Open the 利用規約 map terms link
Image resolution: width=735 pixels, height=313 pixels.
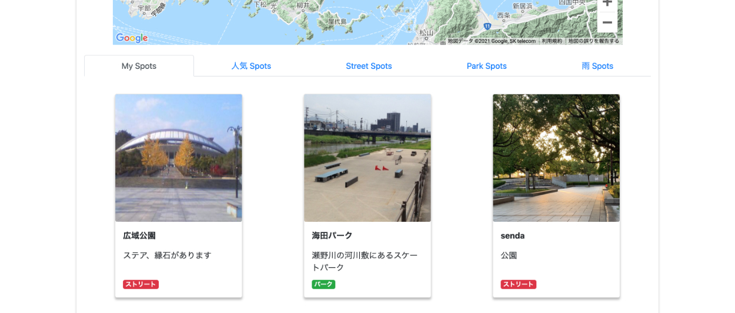tap(552, 41)
